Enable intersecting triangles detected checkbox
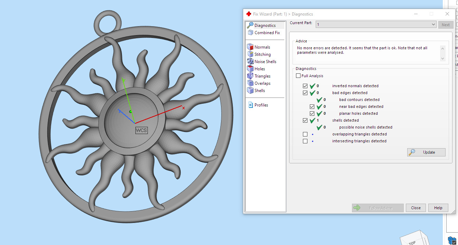The width and height of the screenshot is (458, 245). point(305,141)
